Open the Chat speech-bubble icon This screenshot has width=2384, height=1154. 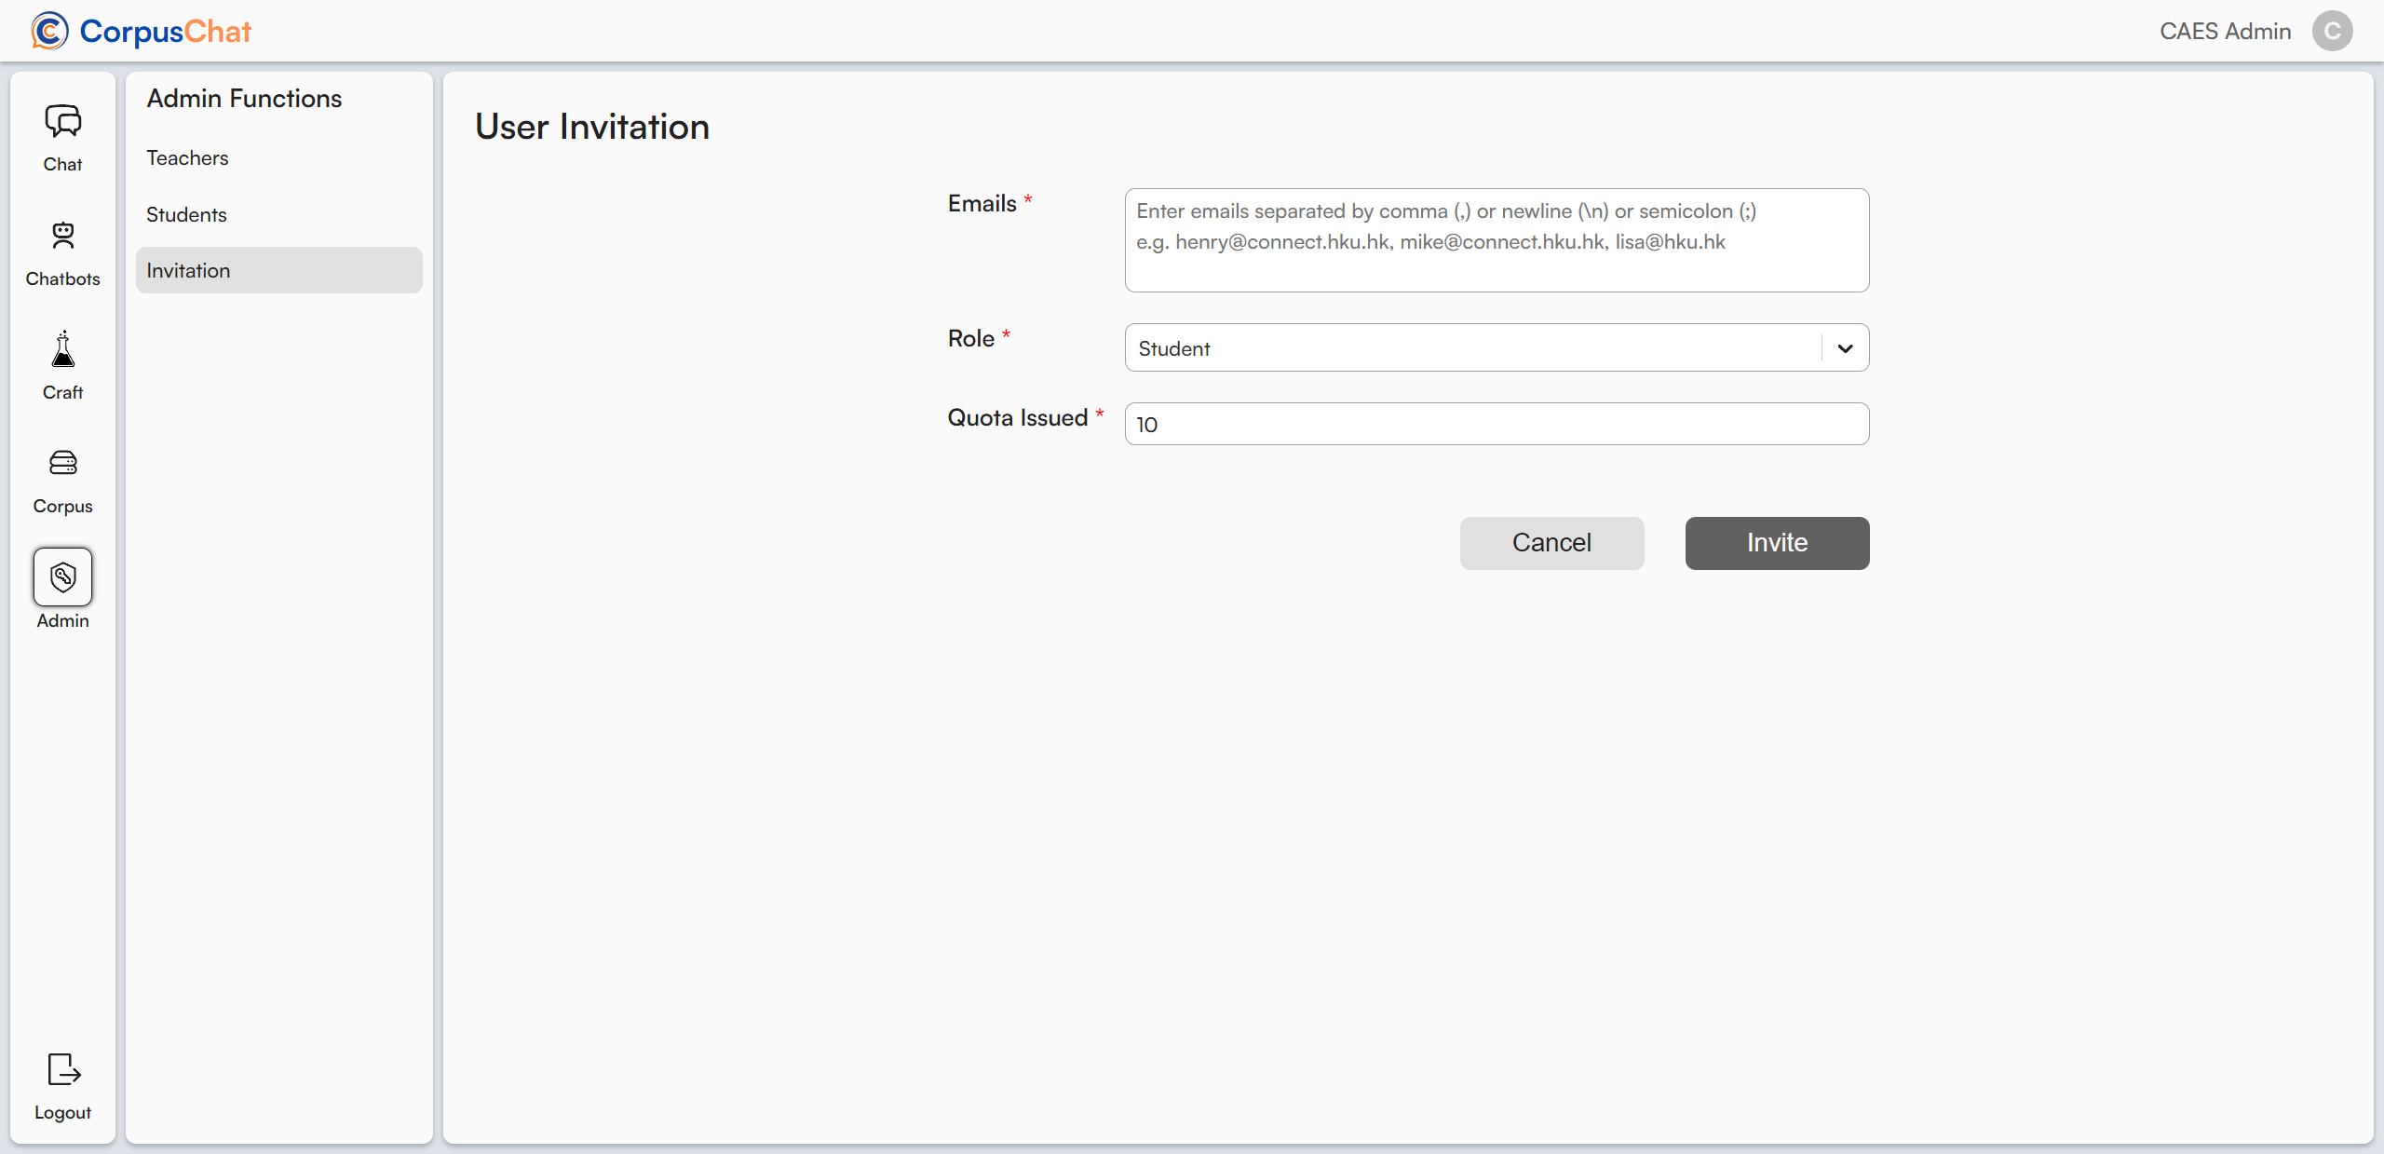tap(62, 121)
